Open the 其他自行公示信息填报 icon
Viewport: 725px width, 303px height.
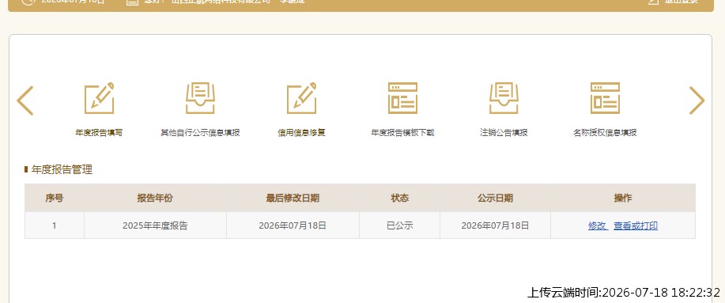pyautogui.click(x=200, y=98)
